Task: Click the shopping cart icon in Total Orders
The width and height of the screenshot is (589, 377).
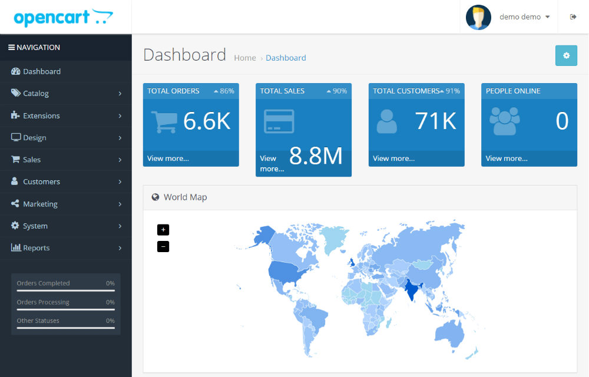Action: 163,121
